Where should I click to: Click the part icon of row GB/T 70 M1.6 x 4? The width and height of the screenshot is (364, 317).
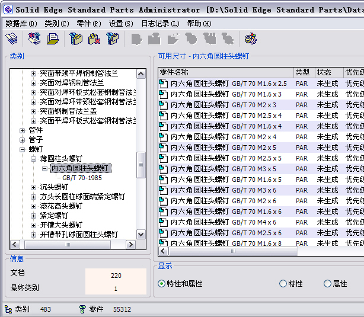coord(164,126)
